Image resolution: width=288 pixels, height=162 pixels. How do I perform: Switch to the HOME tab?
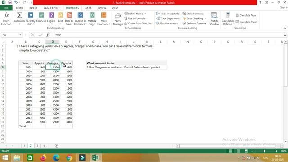click(20, 8)
